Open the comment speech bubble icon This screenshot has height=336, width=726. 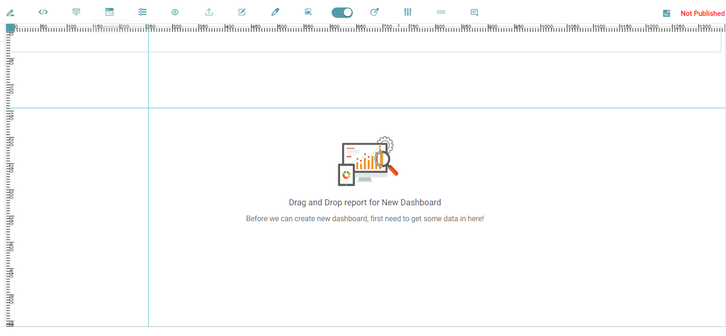(x=474, y=13)
